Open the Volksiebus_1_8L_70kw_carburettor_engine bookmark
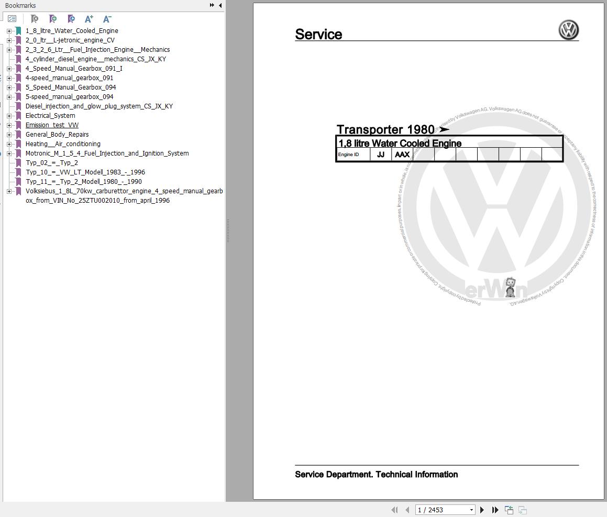The width and height of the screenshot is (607, 517). tap(124, 195)
